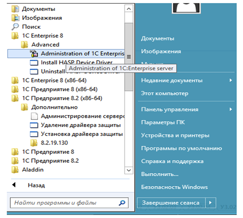The height and width of the screenshot is (218, 243).
Task: Click the user account picture
Action: [x=186, y=8]
